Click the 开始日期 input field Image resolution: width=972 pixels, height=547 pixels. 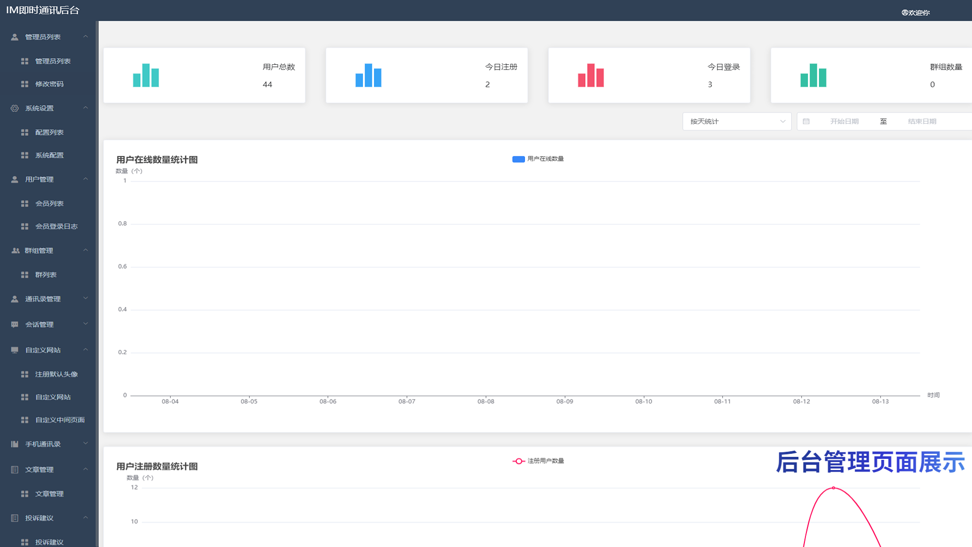844,122
